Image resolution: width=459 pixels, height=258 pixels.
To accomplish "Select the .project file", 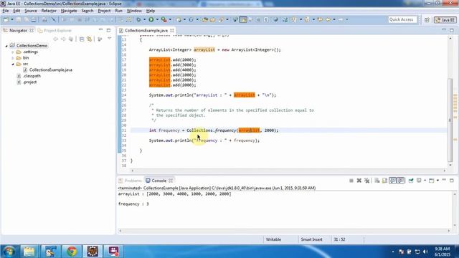I will click(x=29, y=82).
